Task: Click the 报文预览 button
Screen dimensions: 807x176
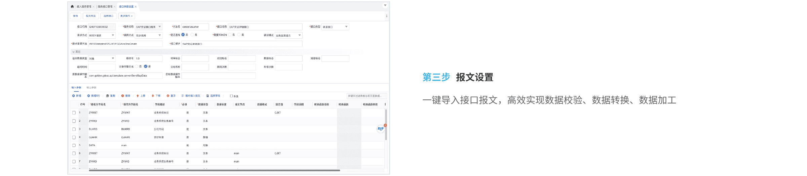Action: [90, 16]
